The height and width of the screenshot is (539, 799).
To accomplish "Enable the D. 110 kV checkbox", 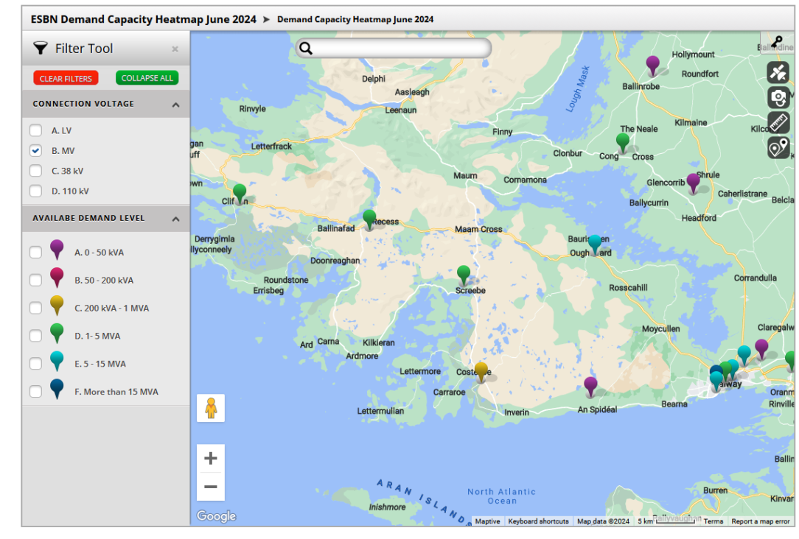I will [x=35, y=191].
